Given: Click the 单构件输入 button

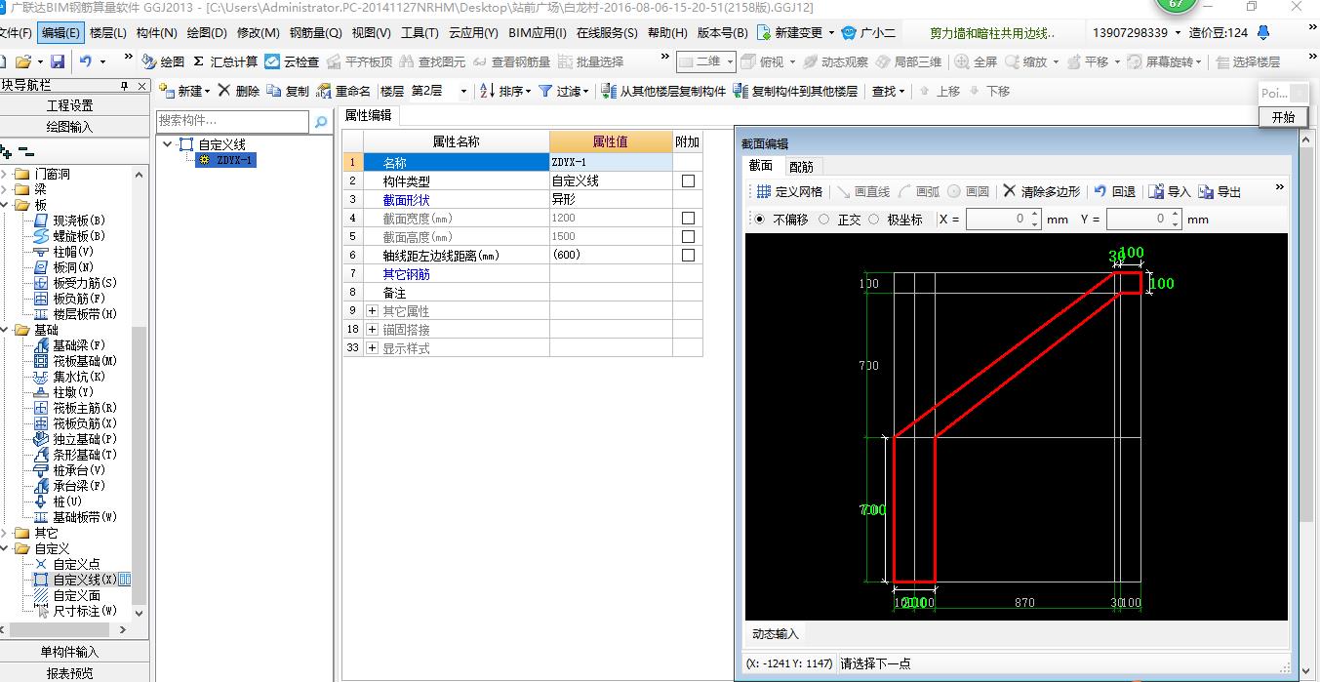Looking at the screenshot, I should [x=70, y=652].
